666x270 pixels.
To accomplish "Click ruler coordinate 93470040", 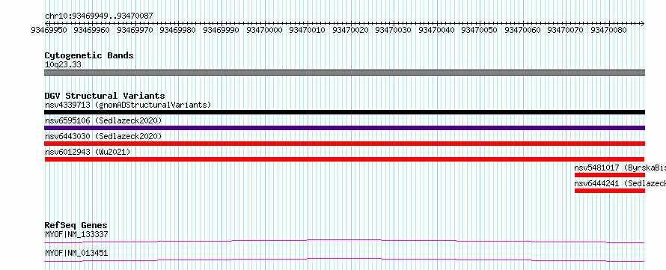I will (x=436, y=30).
